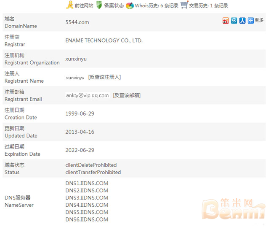Share to Tencent Weibo icon
Image resolution: width=271 pixels, height=227 pixels.
coord(234,20)
